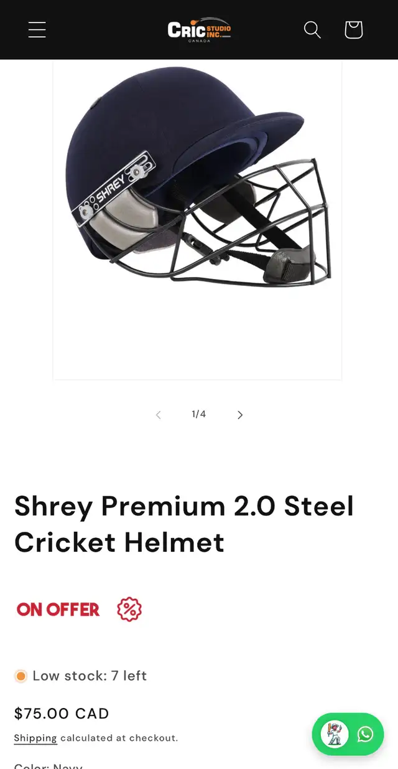Go to Cric Studio Inc. logo homepage
Viewport: 398px width, 769px height.
coord(199,30)
